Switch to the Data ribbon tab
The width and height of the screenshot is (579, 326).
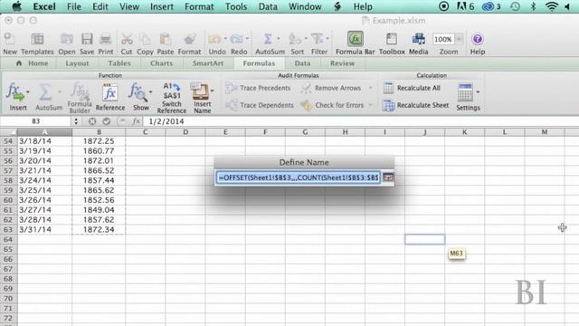click(302, 63)
